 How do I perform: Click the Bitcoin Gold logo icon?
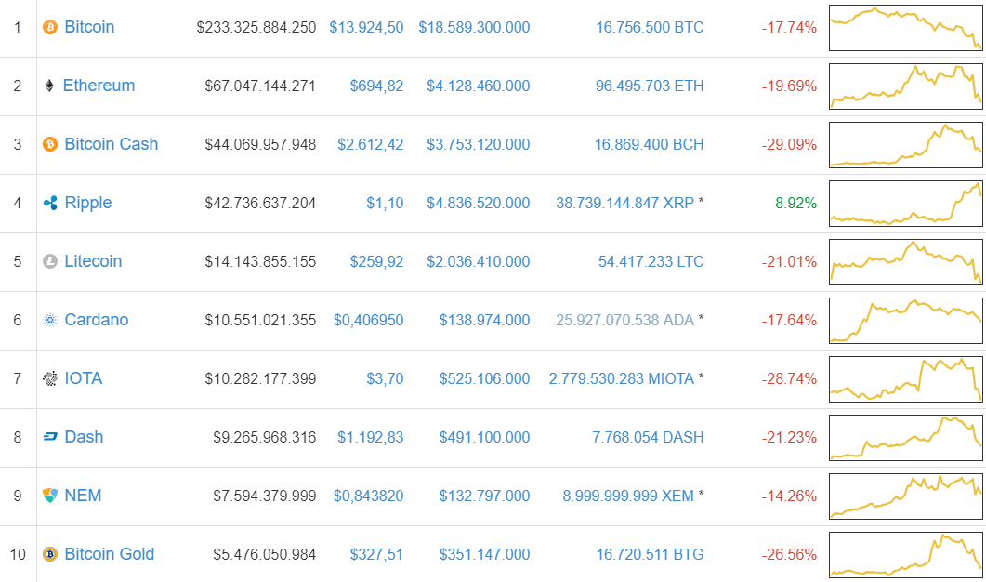[x=49, y=554]
